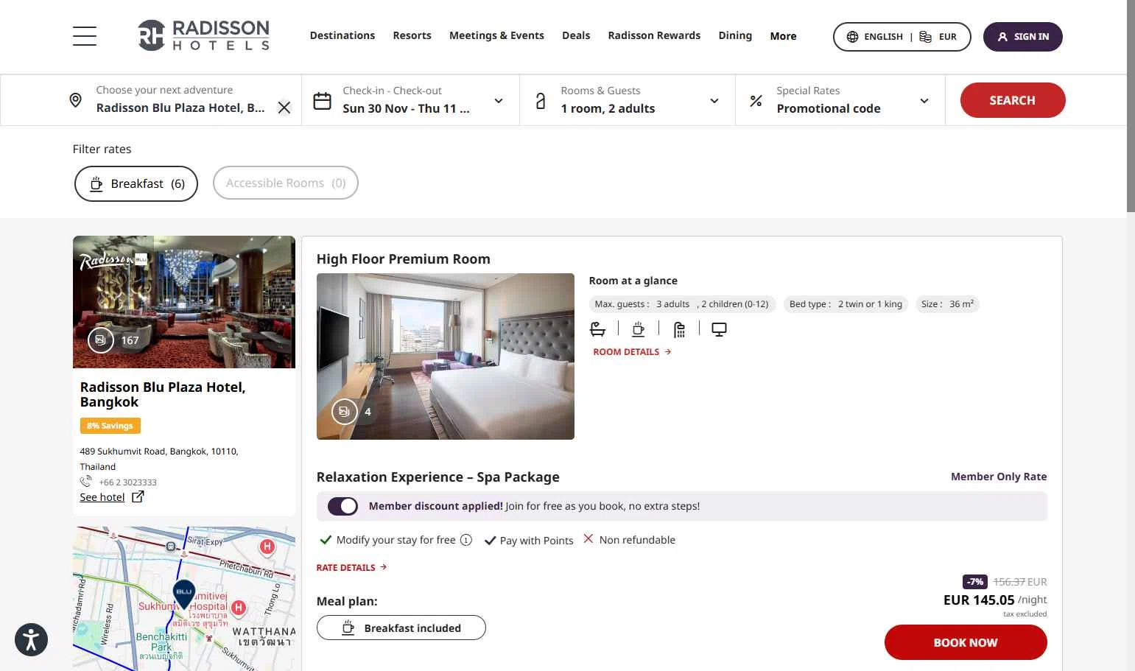Click the See hotel link
Viewport: 1135px width, 671px height.
(102, 497)
